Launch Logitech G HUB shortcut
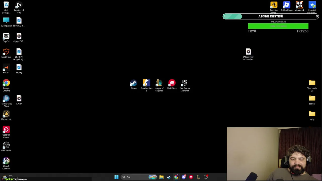Viewport: 322px width, 181px height. click(19, 8)
